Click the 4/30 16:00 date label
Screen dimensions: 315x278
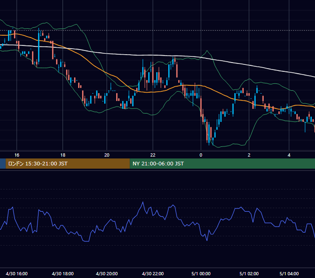(x=17, y=273)
